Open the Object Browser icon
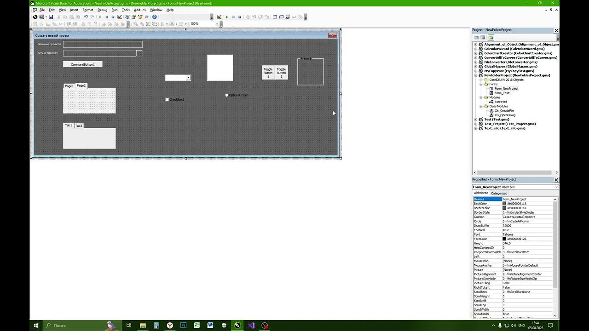The height and width of the screenshot is (331, 589). coord(140,17)
